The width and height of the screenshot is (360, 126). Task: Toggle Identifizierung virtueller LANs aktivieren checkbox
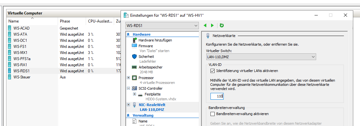point(212,71)
